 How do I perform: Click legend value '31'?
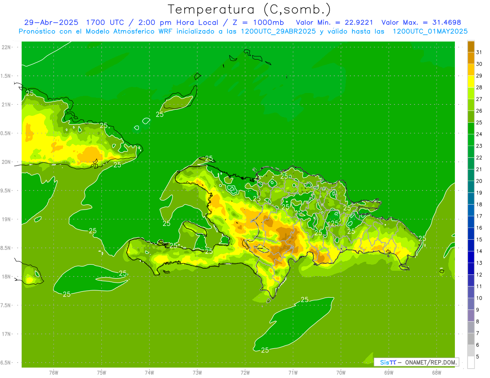479,52
